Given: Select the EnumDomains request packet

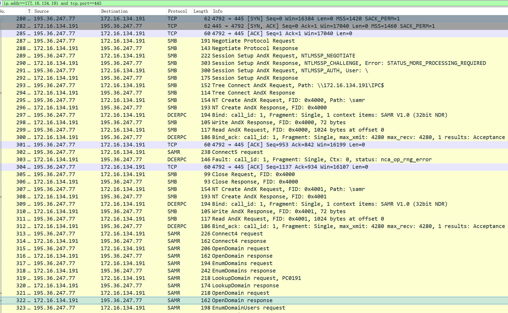Looking at the screenshot, I should point(254,263).
